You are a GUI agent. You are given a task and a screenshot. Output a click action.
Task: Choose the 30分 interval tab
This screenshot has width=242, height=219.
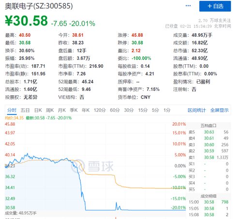pyautogui.click(x=129, y=110)
